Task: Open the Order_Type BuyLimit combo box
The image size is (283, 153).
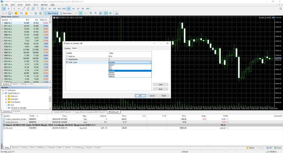Action: tap(130, 62)
